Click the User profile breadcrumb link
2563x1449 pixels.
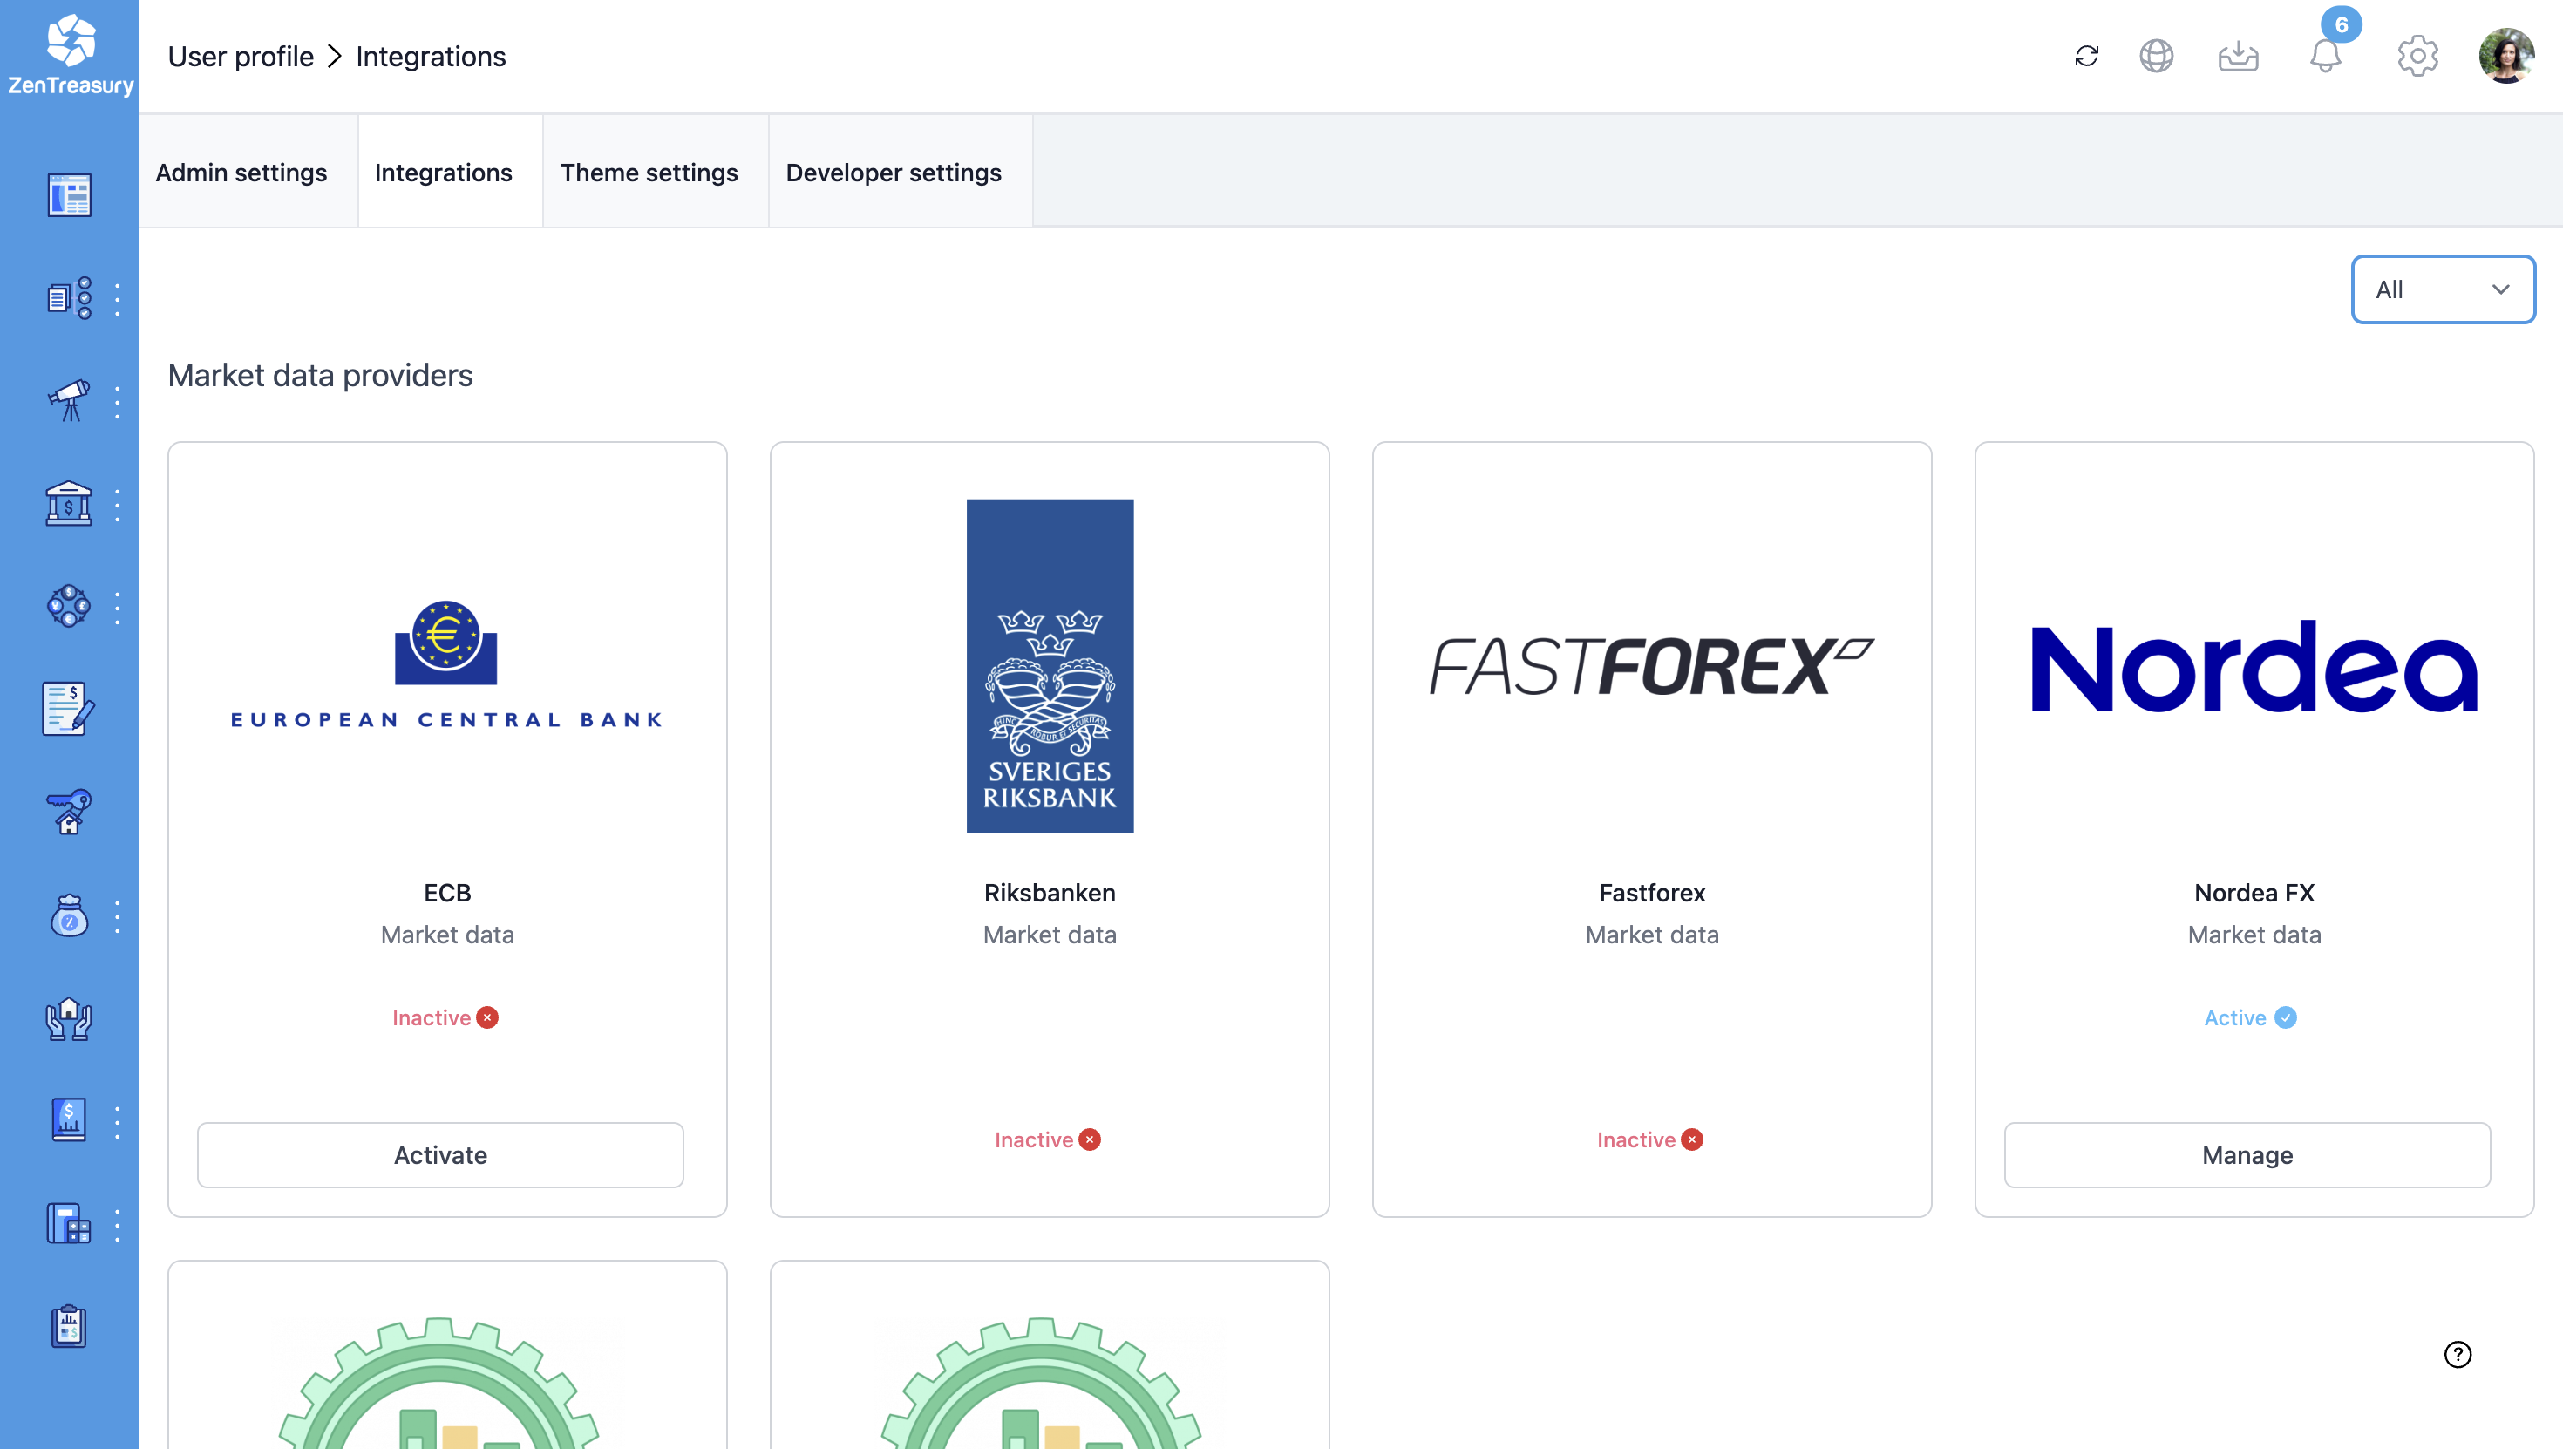pos(241,57)
